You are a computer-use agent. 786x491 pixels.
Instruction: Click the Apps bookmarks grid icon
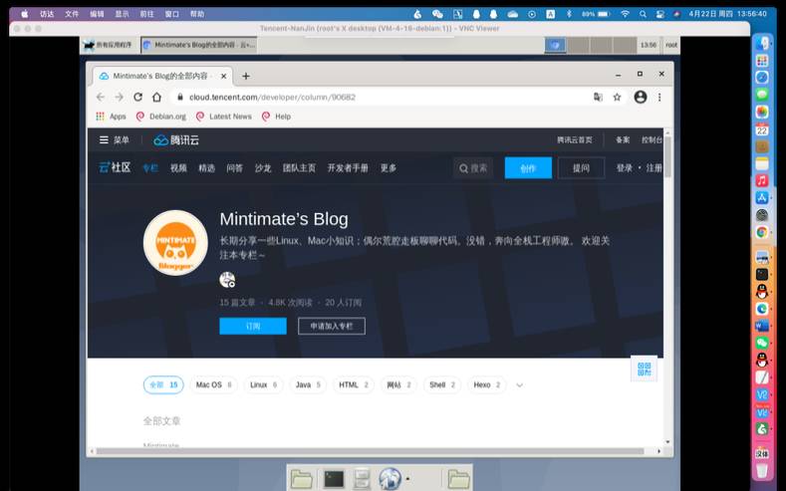point(100,117)
